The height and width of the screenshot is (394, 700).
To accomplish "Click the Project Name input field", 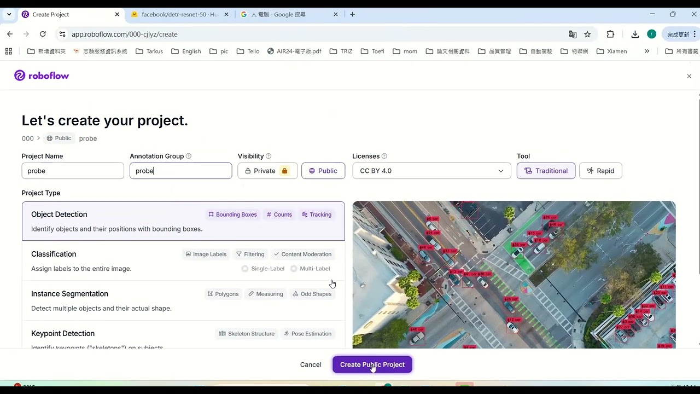I will click(73, 171).
